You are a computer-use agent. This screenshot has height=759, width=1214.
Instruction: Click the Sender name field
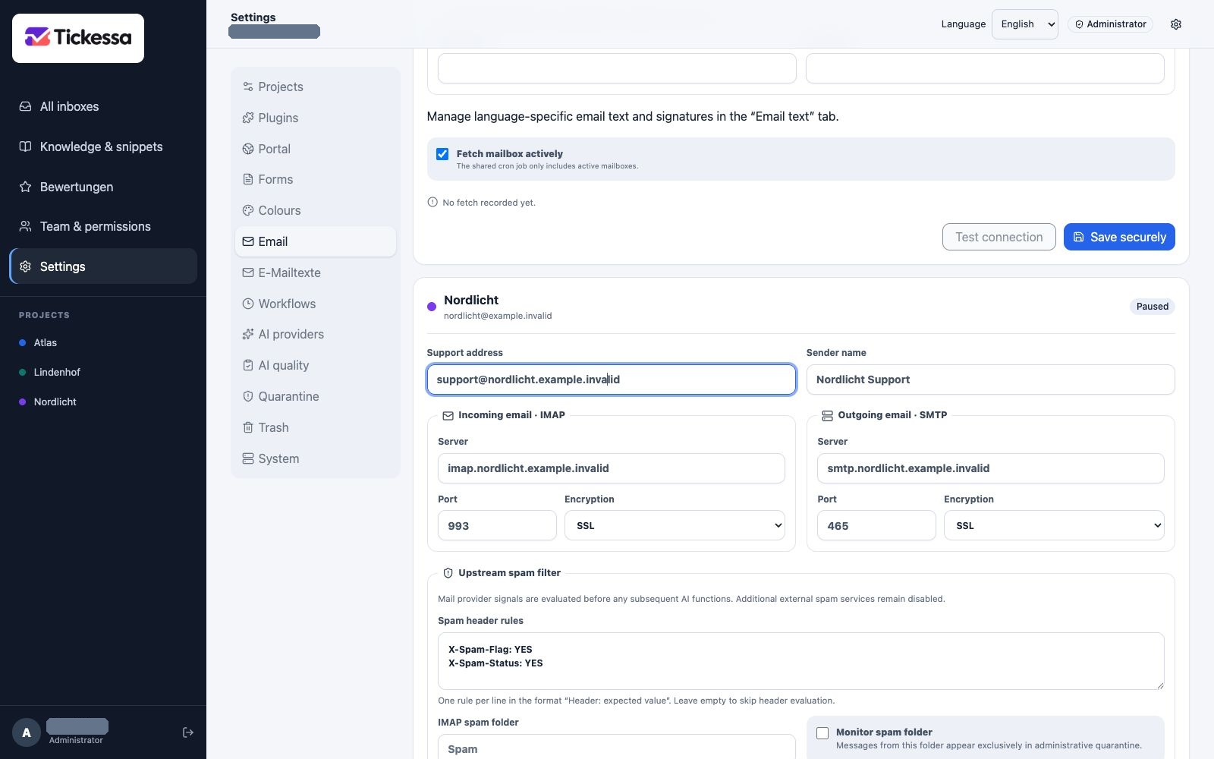click(991, 379)
